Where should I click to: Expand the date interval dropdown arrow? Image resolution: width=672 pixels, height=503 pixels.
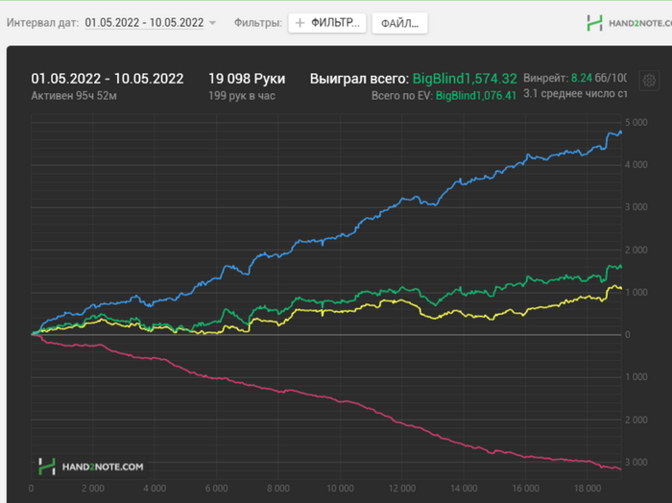coord(212,23)
